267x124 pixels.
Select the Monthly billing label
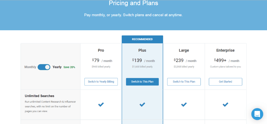pos(30,67)
